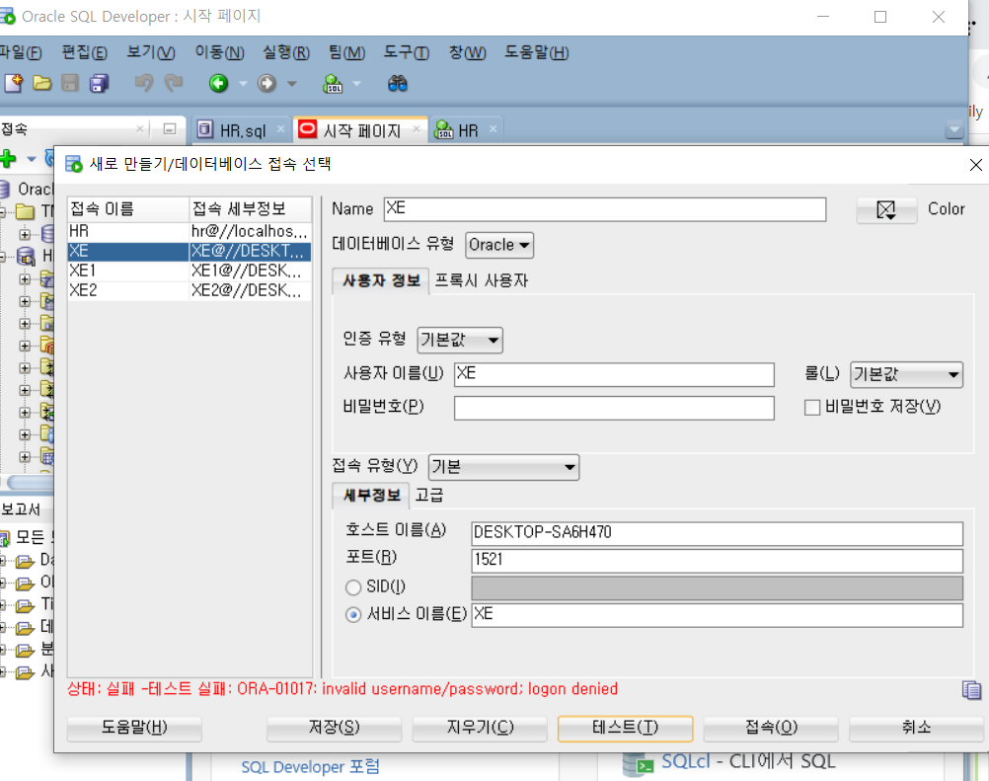Open the 보기 menu

(151, 52)
